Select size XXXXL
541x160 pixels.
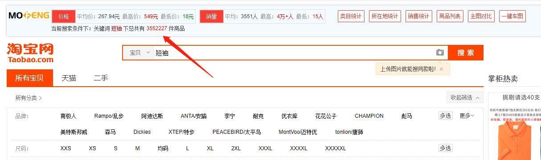coord(299,148)
